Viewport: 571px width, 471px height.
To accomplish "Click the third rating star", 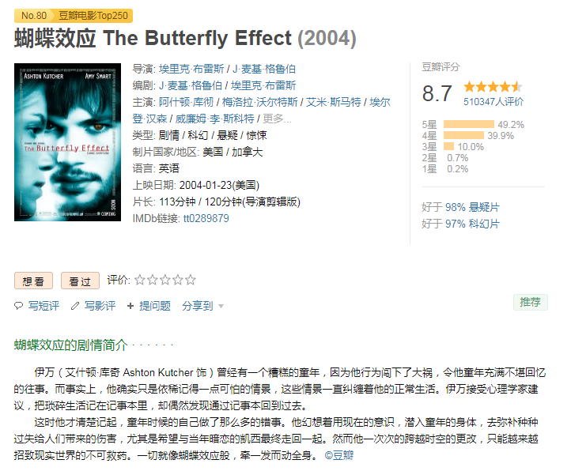I will [165, 280].
